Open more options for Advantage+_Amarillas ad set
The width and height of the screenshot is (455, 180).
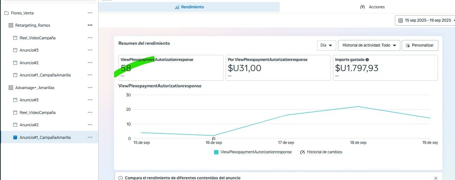click(90, 88)
